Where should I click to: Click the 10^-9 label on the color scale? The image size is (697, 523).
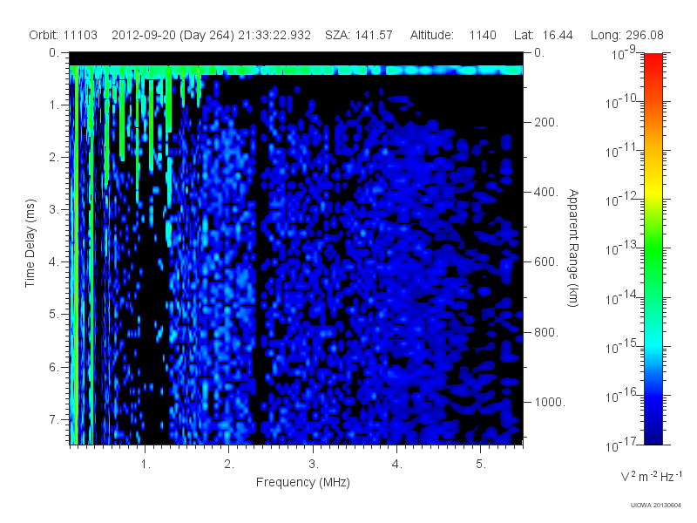click(x=624, y=52)
